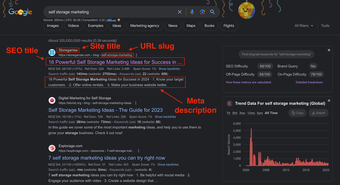Click the Explorage.com site name
The height and width of the screenshot is (185, 340).
coord(70,146)
